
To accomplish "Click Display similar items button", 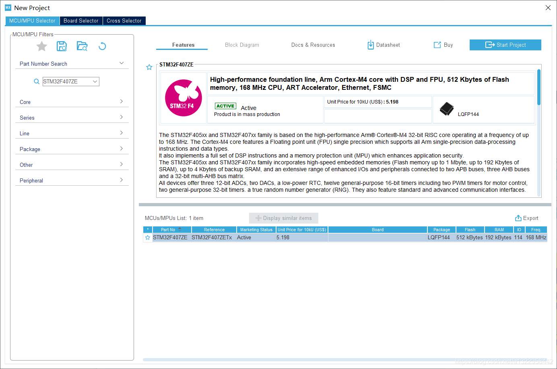I will pyautogui.click(x=284, y=218).
